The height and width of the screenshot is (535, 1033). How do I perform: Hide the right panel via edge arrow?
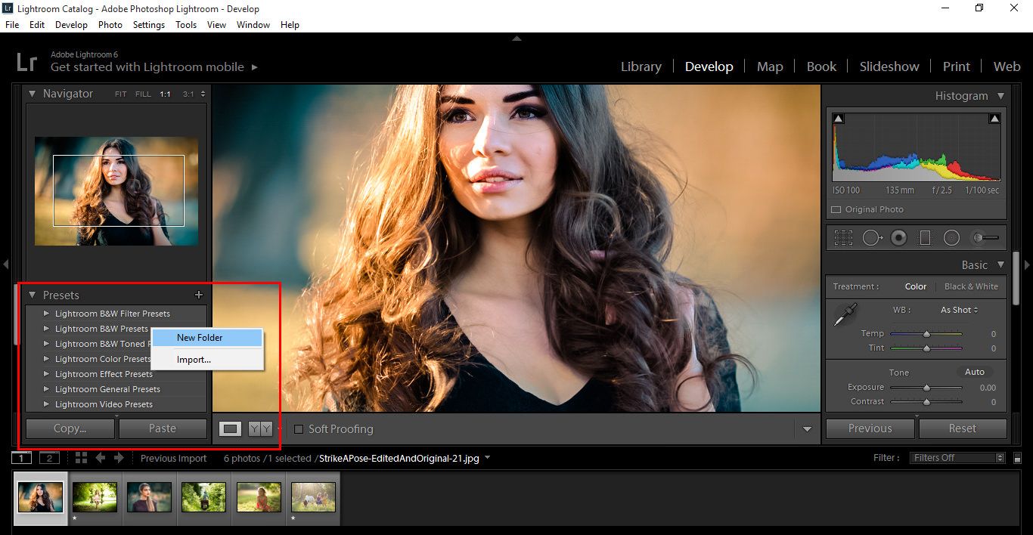tap(1027, 264)
